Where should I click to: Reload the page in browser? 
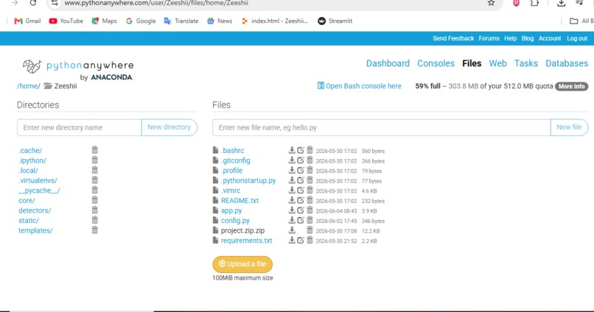(x=33, y=3)
